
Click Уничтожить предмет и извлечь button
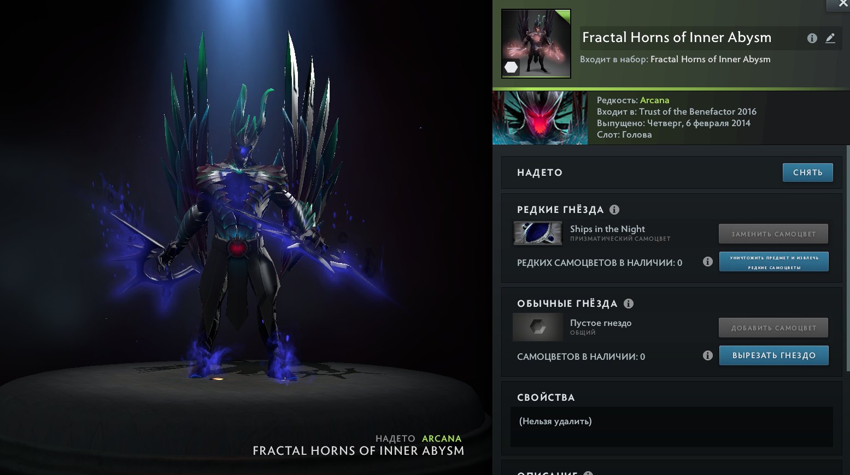coord(773,262)
